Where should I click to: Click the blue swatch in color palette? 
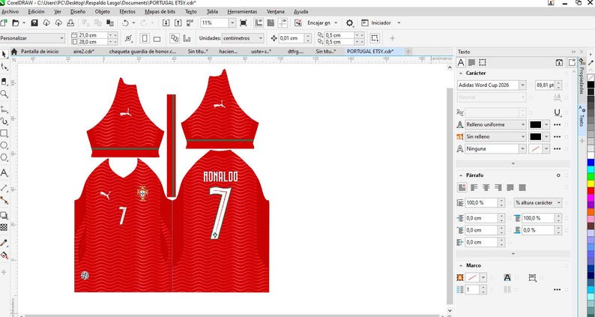pos(591,163)
